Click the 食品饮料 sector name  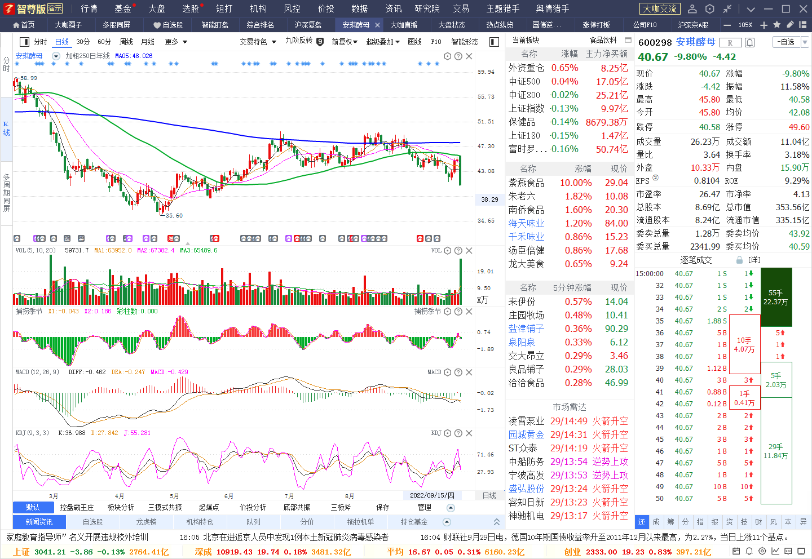pyautogui.click(x=603, y=40)
